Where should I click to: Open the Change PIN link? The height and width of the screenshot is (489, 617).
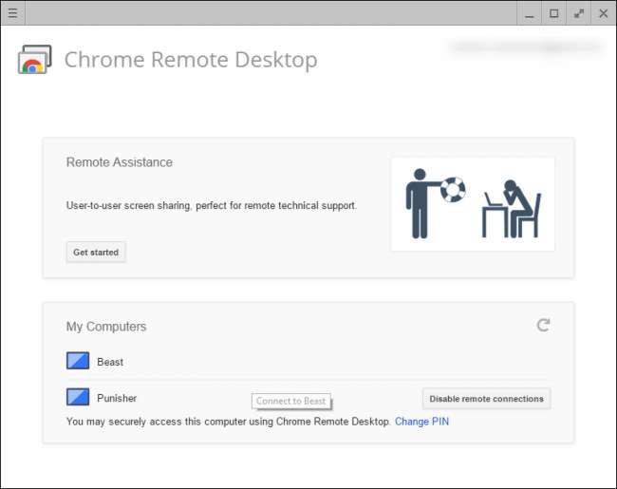421,422
